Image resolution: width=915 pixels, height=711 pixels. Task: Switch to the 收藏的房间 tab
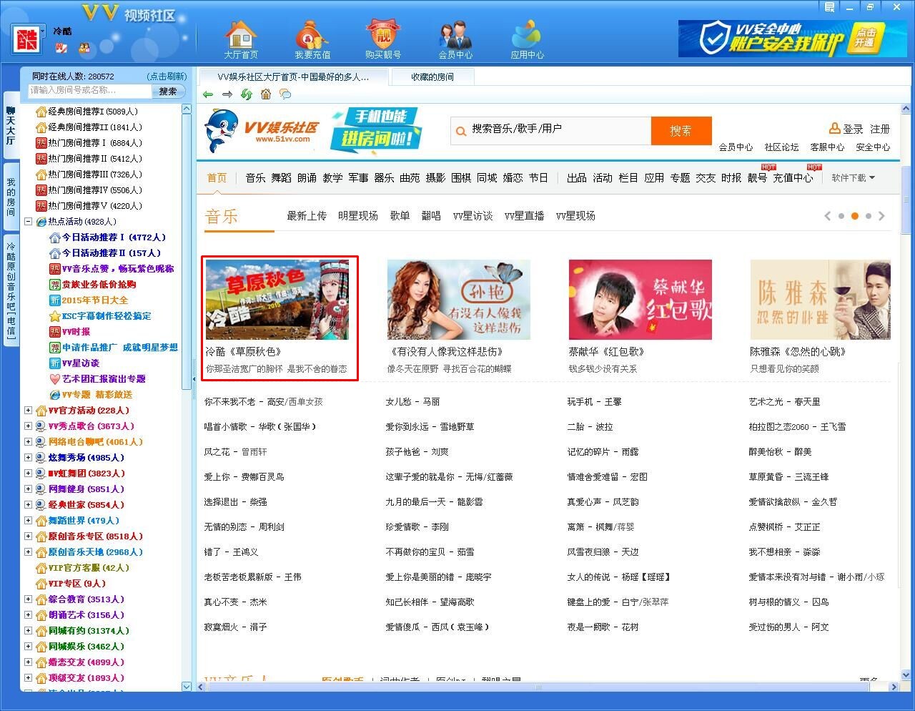432,77
